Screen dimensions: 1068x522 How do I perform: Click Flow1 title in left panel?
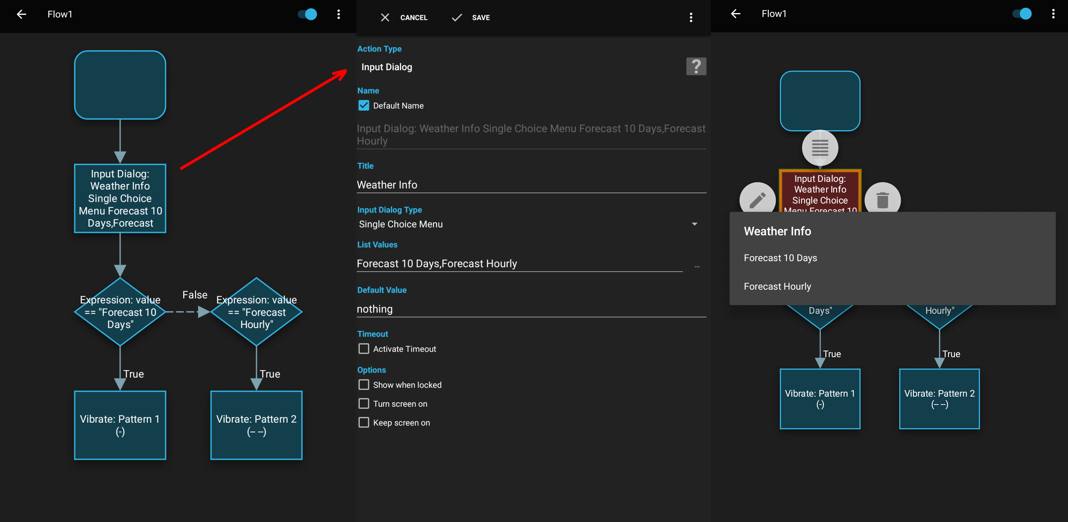click(60, 15)
